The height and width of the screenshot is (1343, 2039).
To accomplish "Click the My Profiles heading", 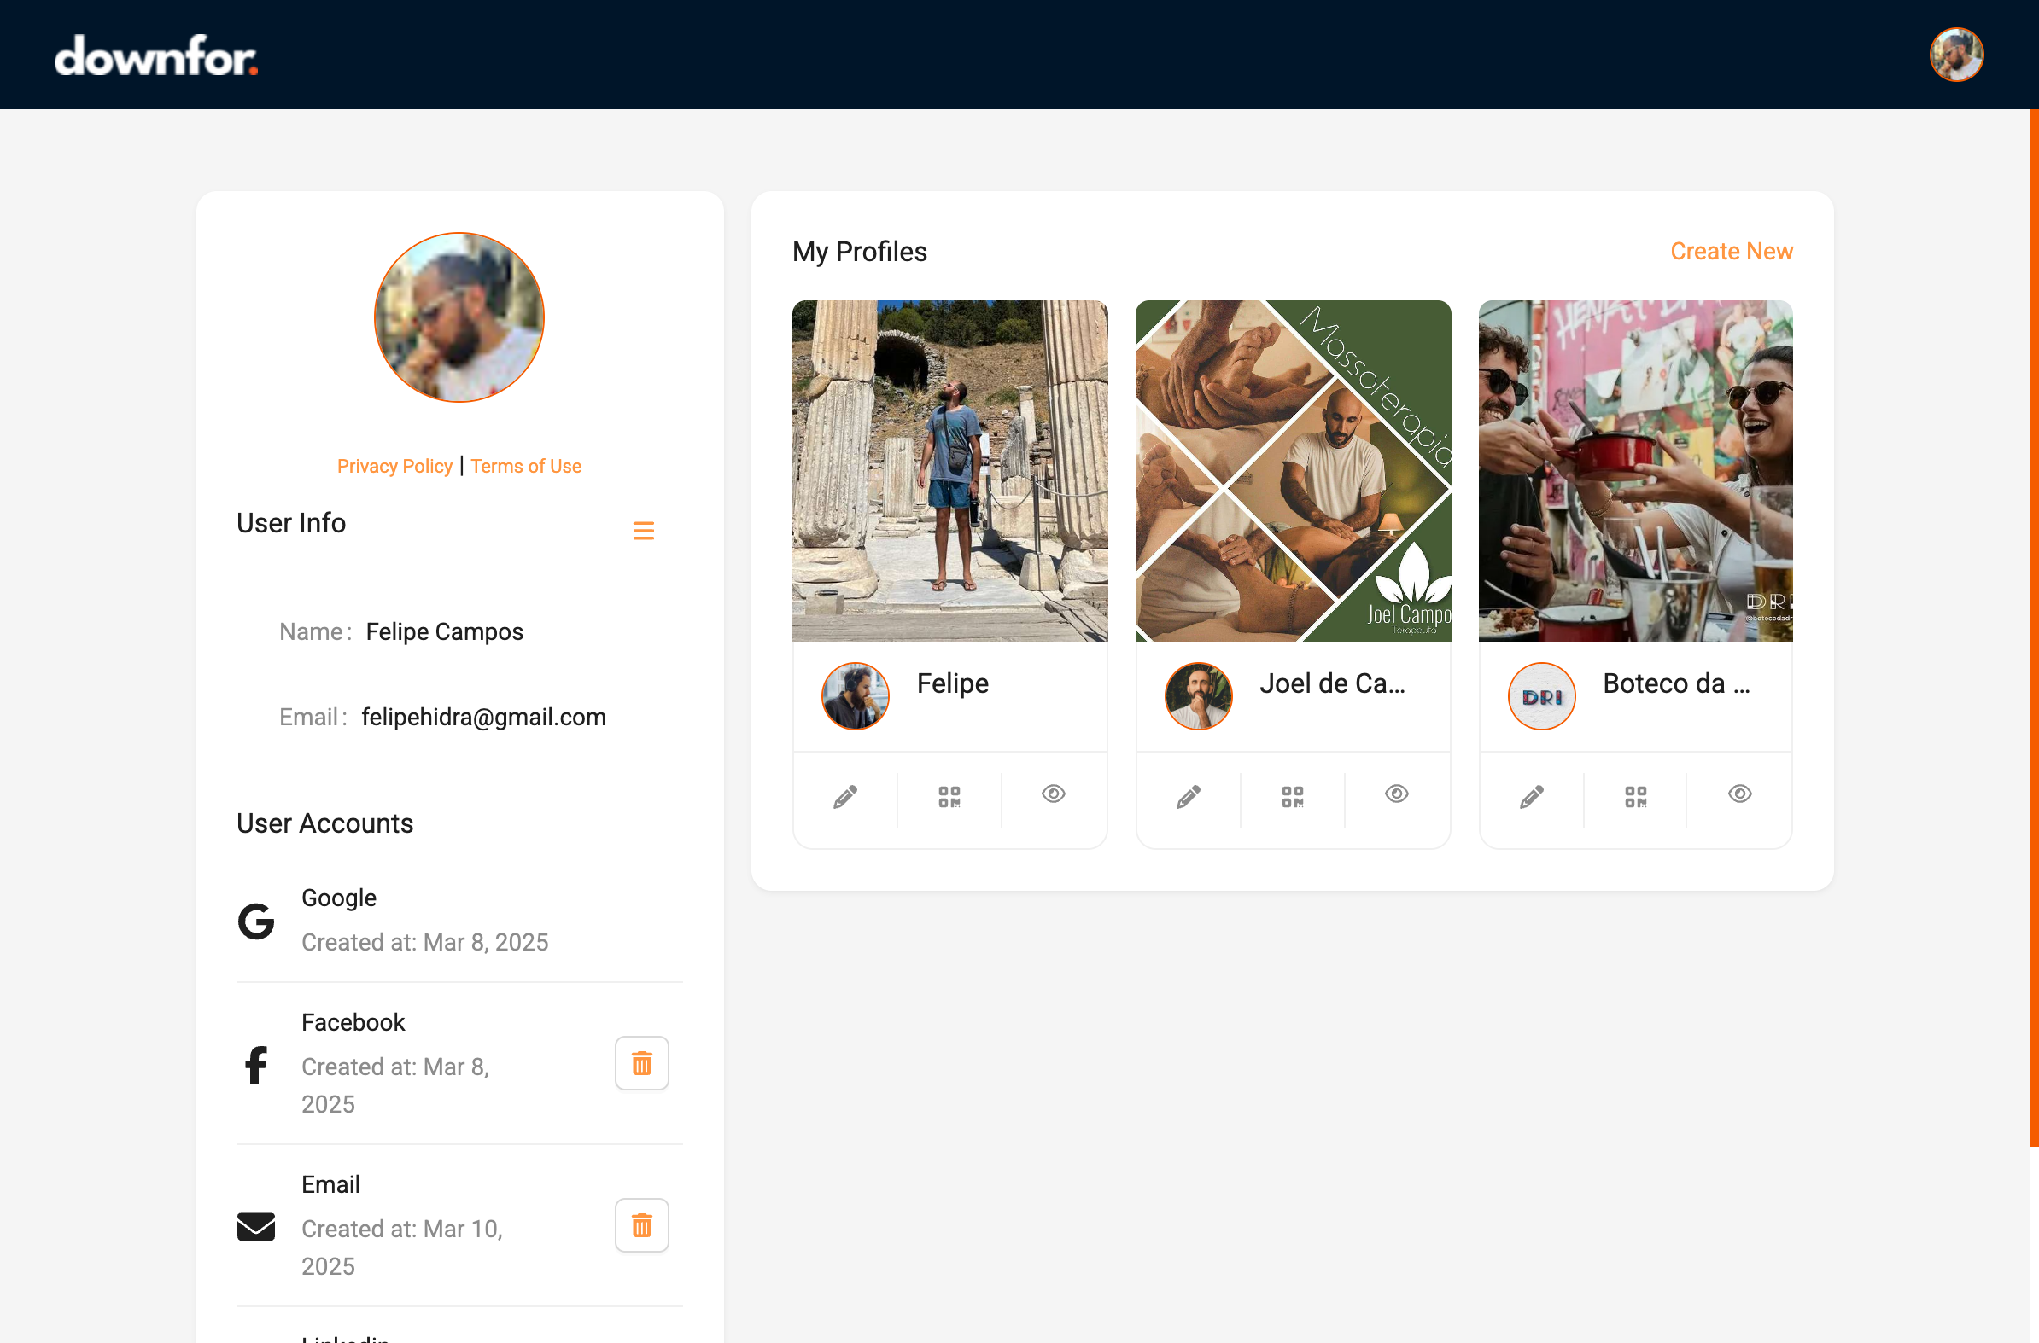I will coord(859,251).
